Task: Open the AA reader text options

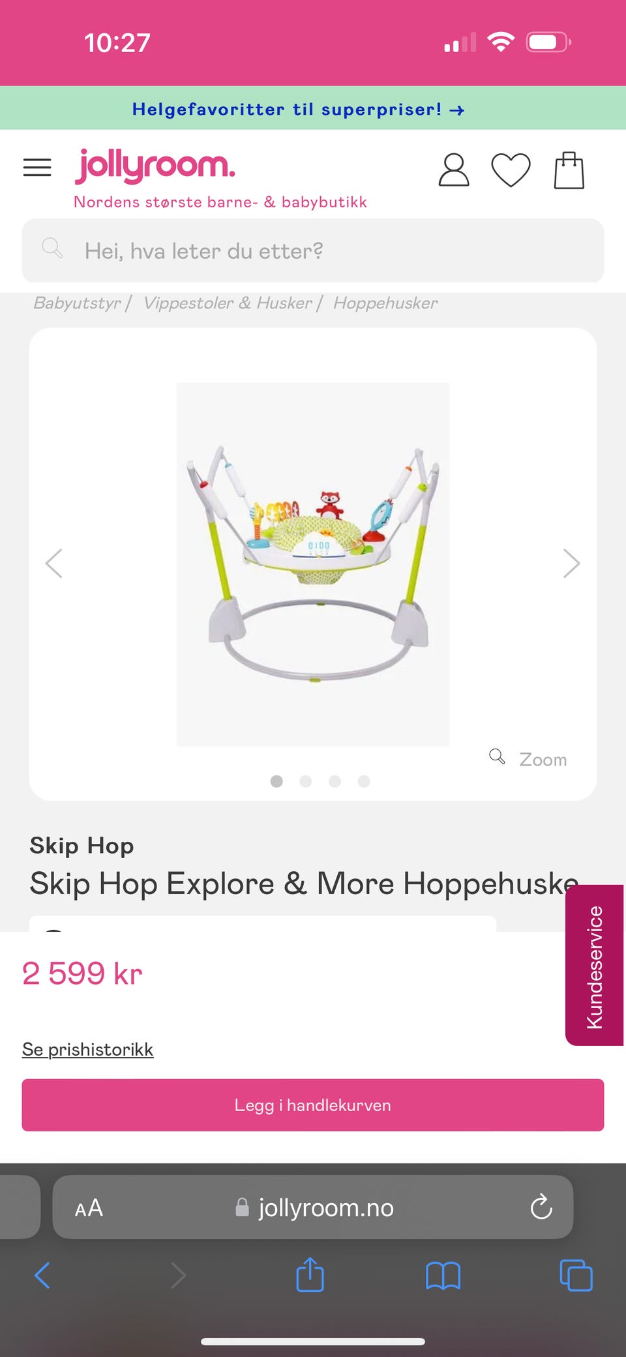Action: (x=89, y=1208)
